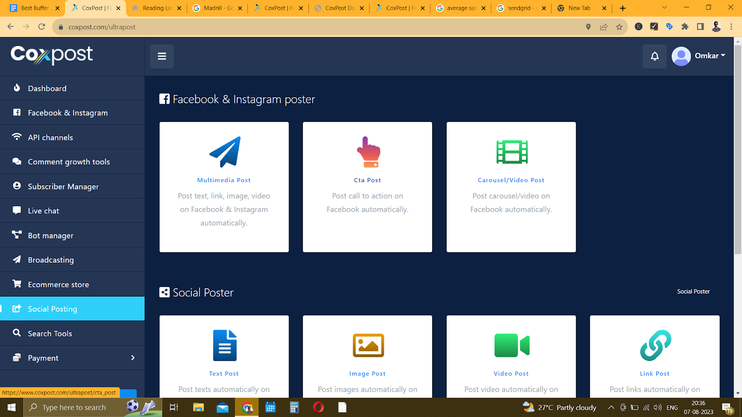Reload the coxpost page
The image size is (742, 417).
(41, 27)
